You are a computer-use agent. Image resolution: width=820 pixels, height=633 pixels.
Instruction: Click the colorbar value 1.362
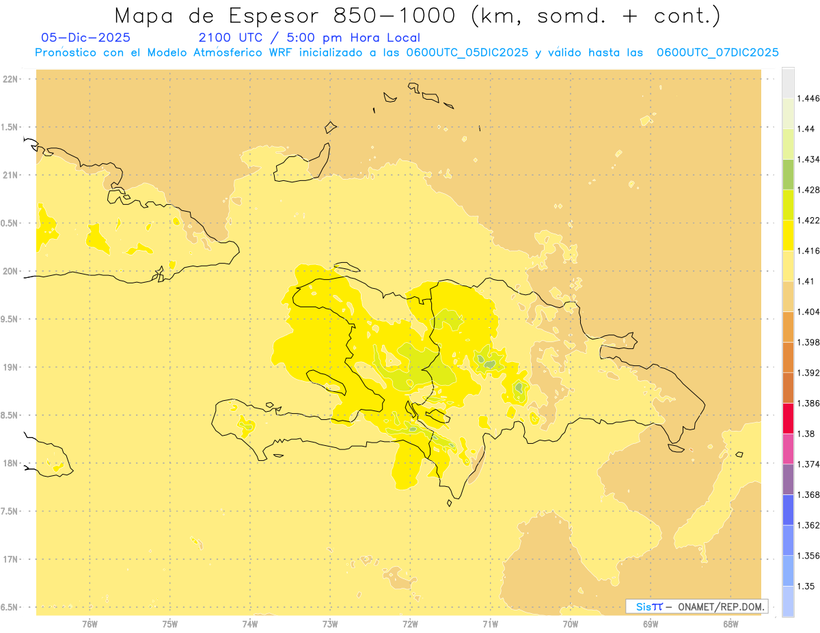(x=809, y=525)
